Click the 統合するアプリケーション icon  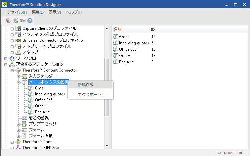coord(12,64)
